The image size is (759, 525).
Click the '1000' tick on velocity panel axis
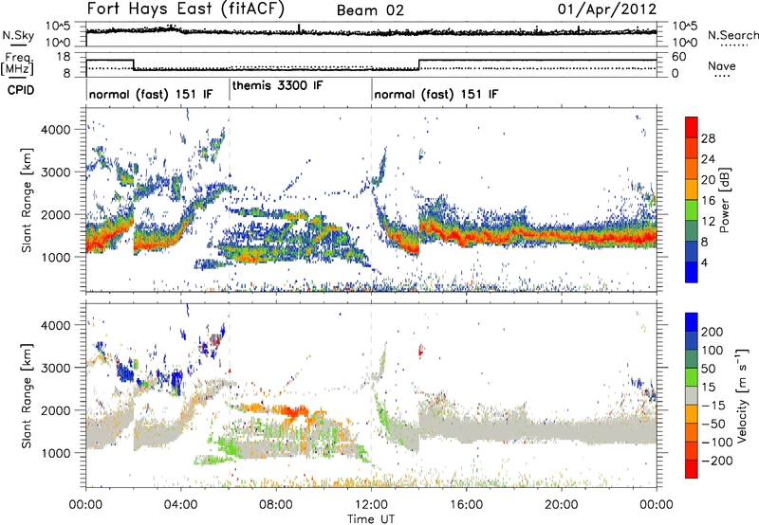coord(55,453)
